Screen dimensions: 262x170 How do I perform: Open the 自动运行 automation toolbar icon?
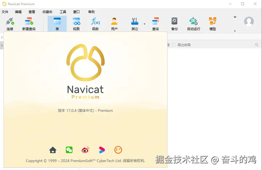[x=194, y=24]
